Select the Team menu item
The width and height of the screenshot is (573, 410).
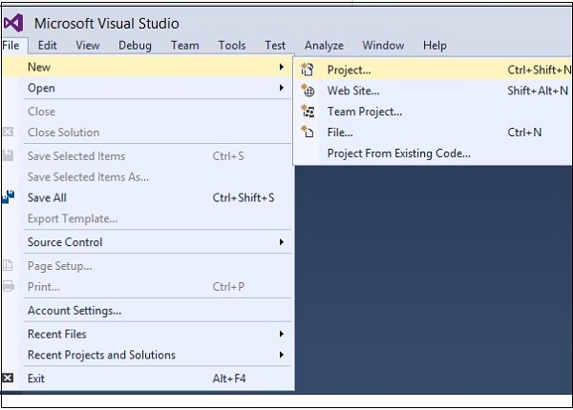[185, 45]
